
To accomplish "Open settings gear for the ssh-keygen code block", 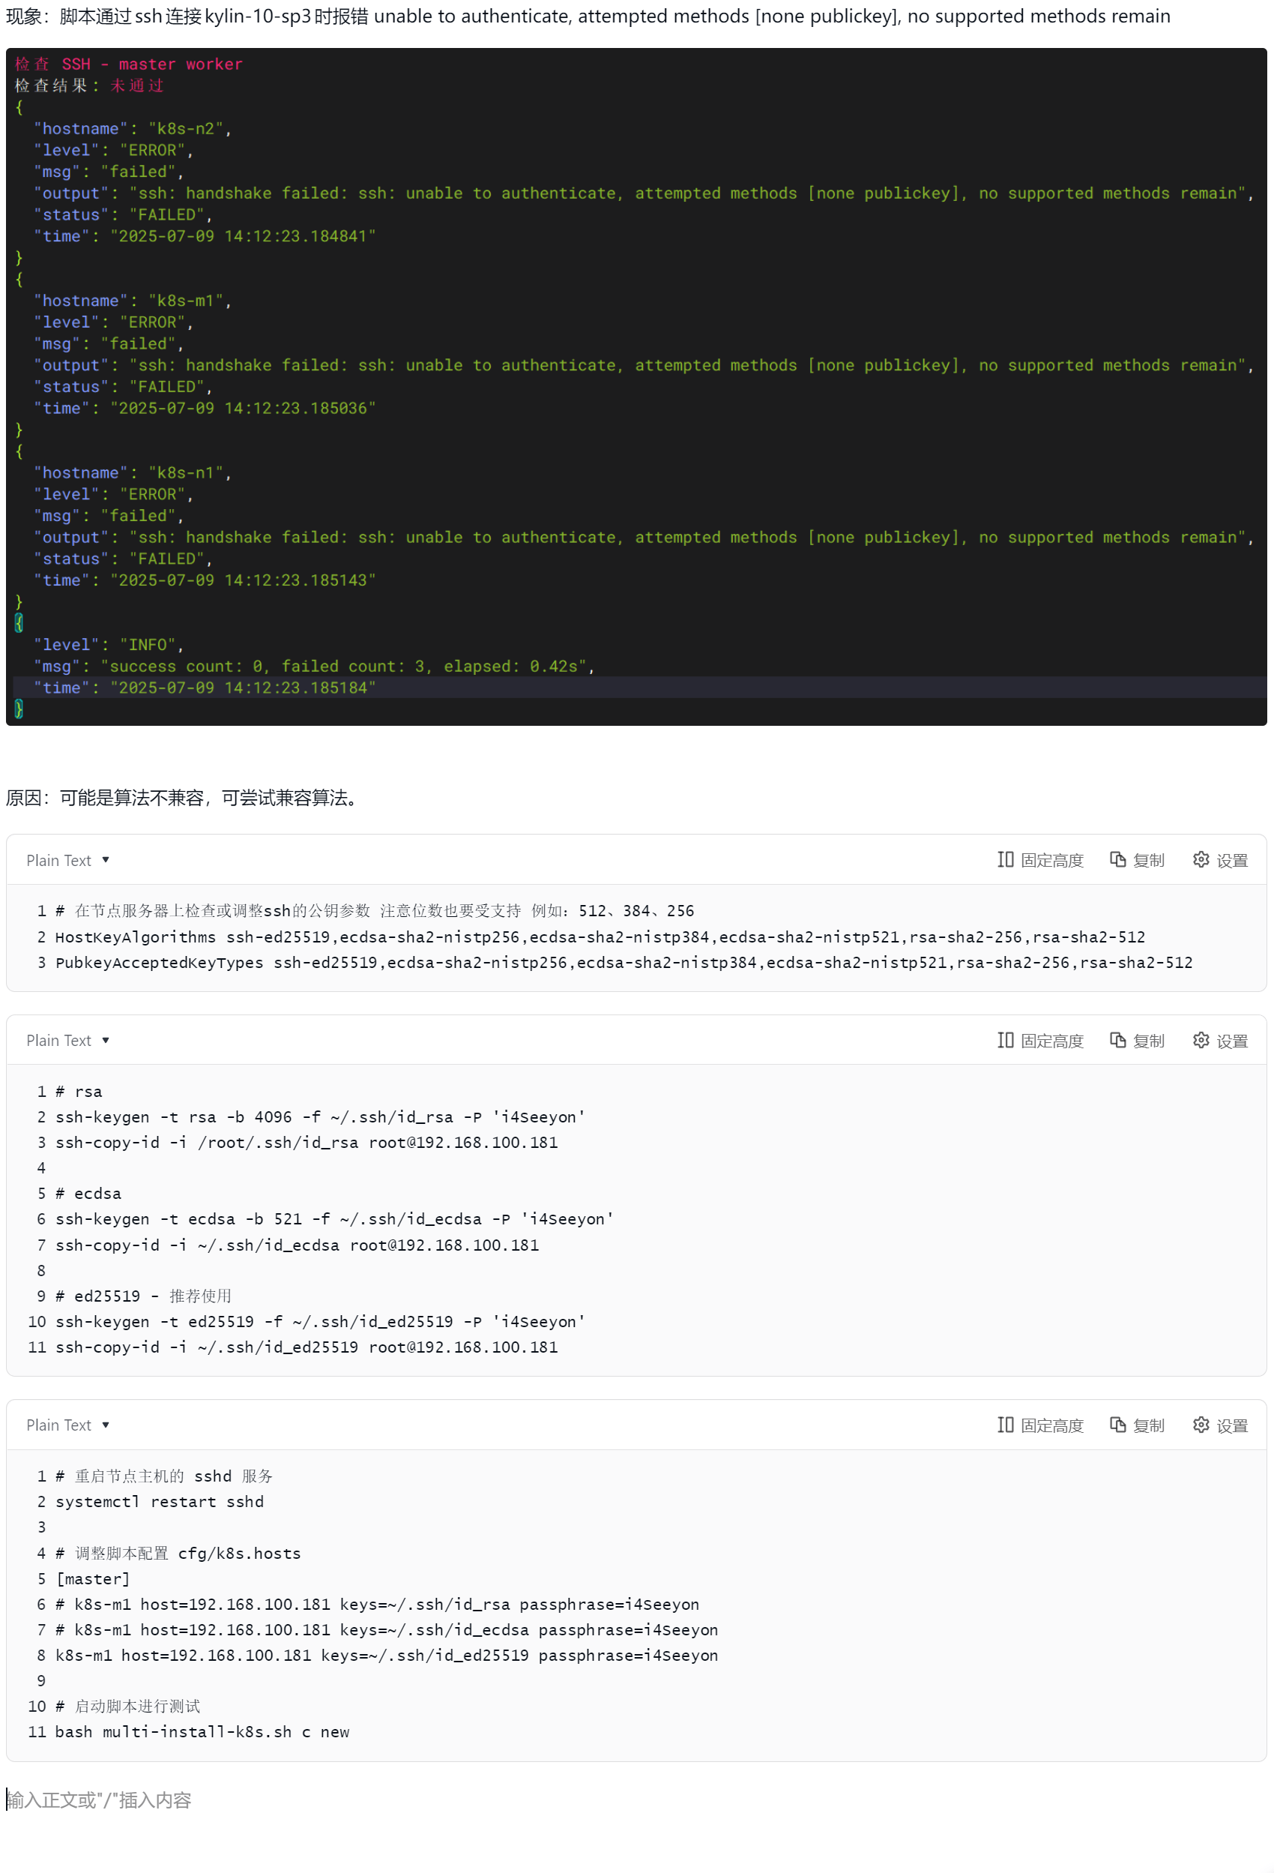I will coord(1220,1041).
